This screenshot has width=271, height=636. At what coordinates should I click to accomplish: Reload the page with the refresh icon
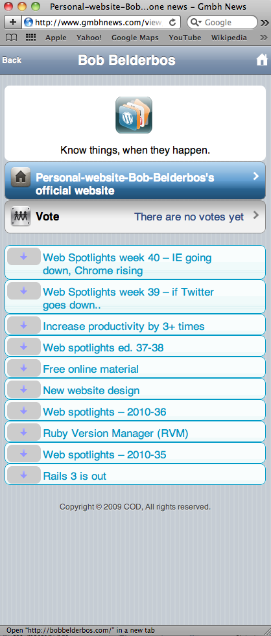click(x=172, y=22)
